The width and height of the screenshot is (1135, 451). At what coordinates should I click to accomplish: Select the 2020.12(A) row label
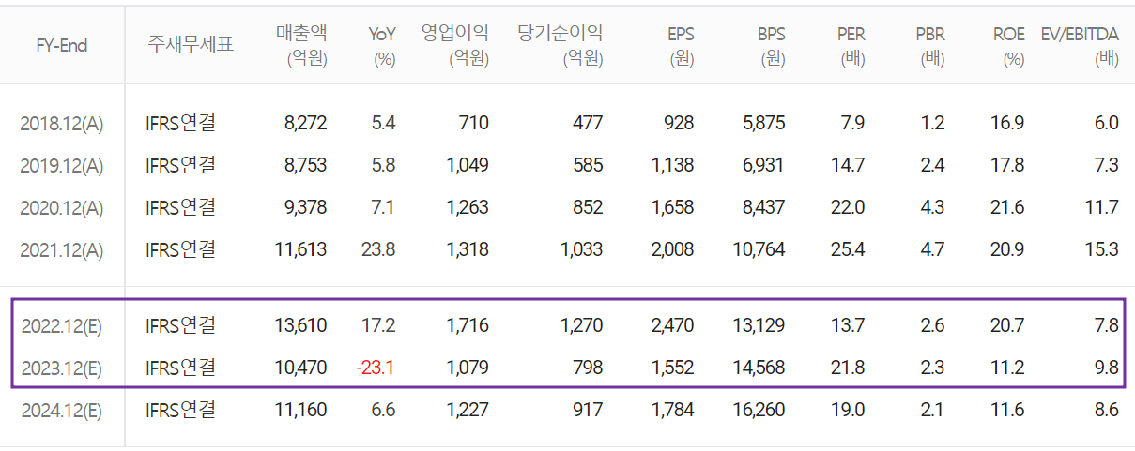click(61, 208)
